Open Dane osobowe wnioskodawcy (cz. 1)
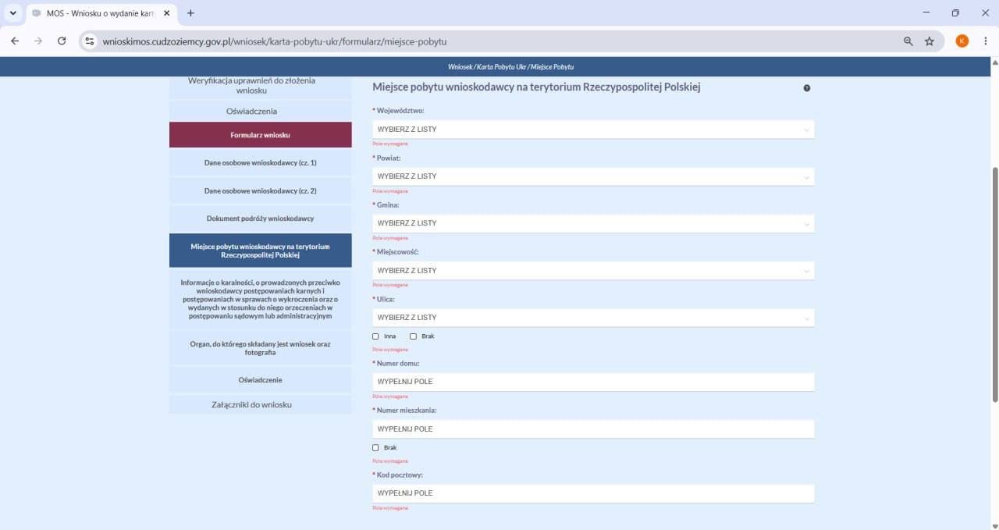Screen dimensions: 999x530 (x=261, y=162)
